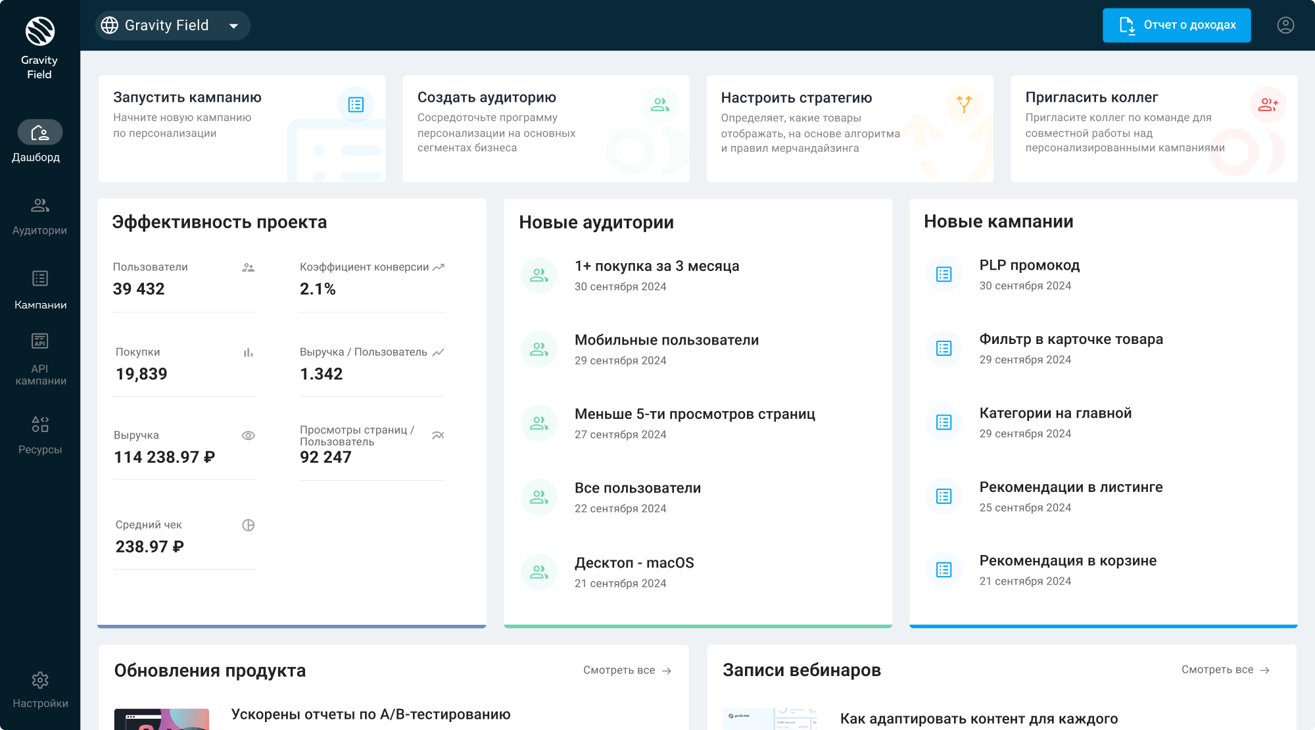Click the Gravity Field logo in sidebar

coord(39,32)
